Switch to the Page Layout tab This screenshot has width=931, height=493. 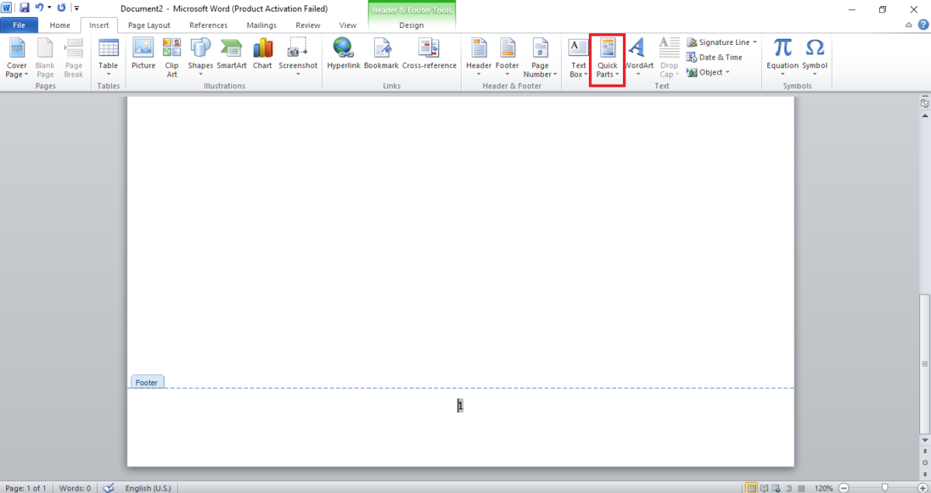pyautogui.click(x=149, y=25)
